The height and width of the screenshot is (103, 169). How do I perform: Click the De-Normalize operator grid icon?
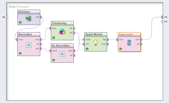(62, 54)
